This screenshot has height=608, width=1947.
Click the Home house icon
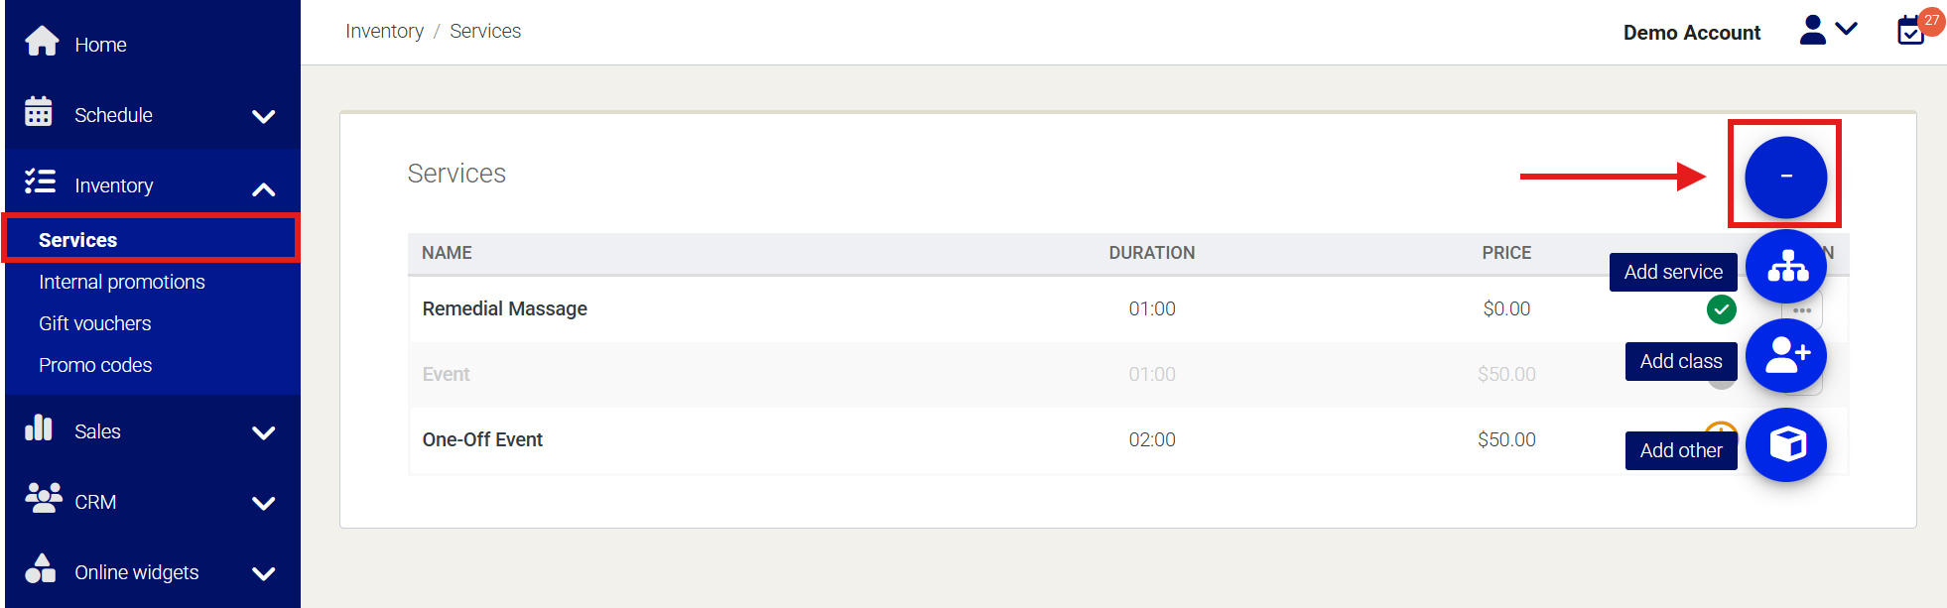click(x=42, y=42)
